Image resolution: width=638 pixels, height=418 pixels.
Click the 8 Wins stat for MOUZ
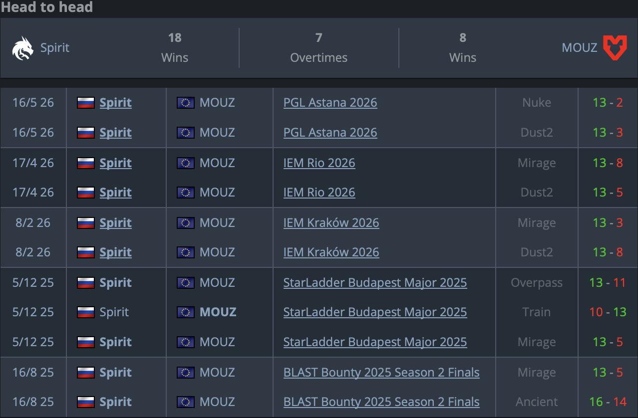463,48
